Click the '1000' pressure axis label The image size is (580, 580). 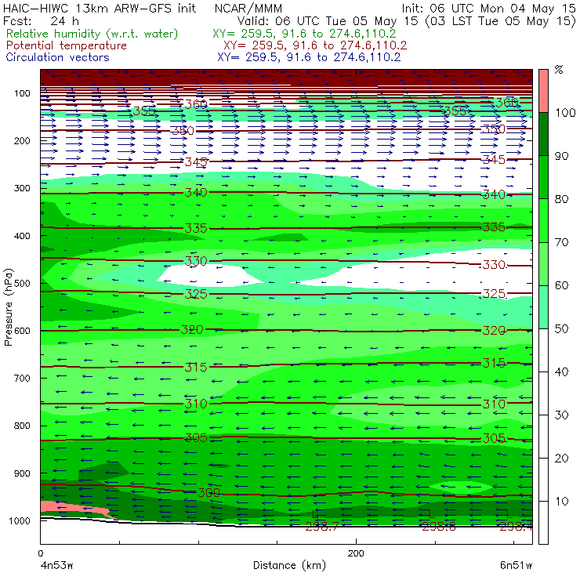tap(20, 520)
